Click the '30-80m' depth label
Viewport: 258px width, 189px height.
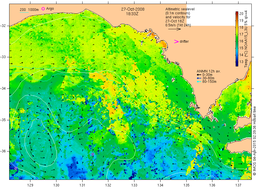click(x=208, y=78)
